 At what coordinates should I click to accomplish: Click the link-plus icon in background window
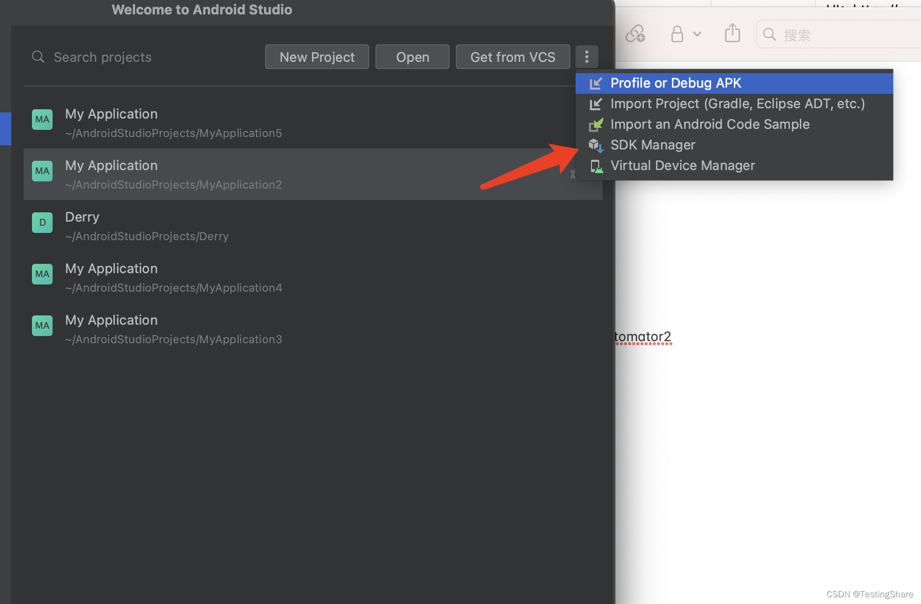(635, 34)
